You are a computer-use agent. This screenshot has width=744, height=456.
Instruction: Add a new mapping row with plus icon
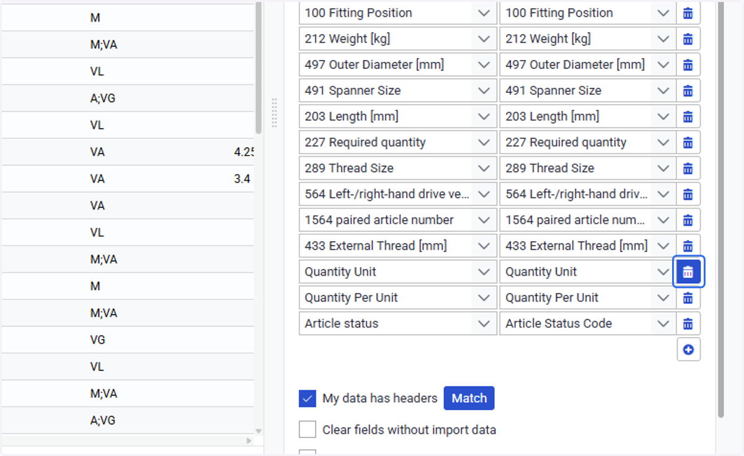coord(688,349)
